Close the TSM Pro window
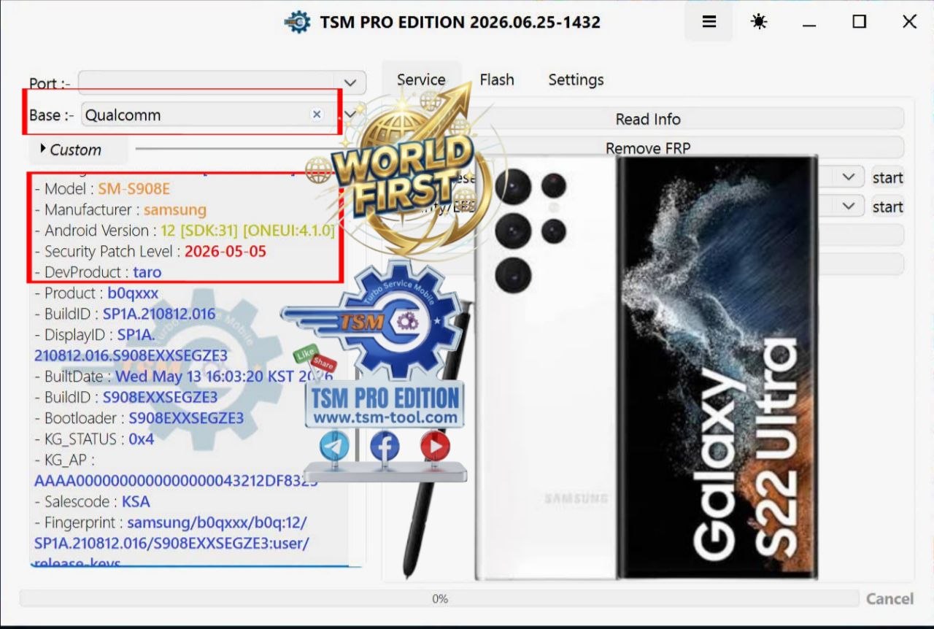The height and width of the screenshot is (629, 934). (x=909, y=22)
